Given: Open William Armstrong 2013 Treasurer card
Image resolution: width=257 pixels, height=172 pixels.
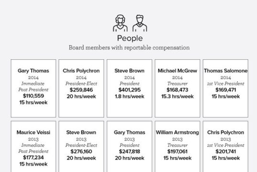Looking at the screenshot, I should coord(178,147).
